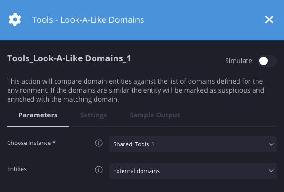Screen dimensions: 284x192
Task: Click the white underline beneath Parameters tab
Action: coord(38,126)
